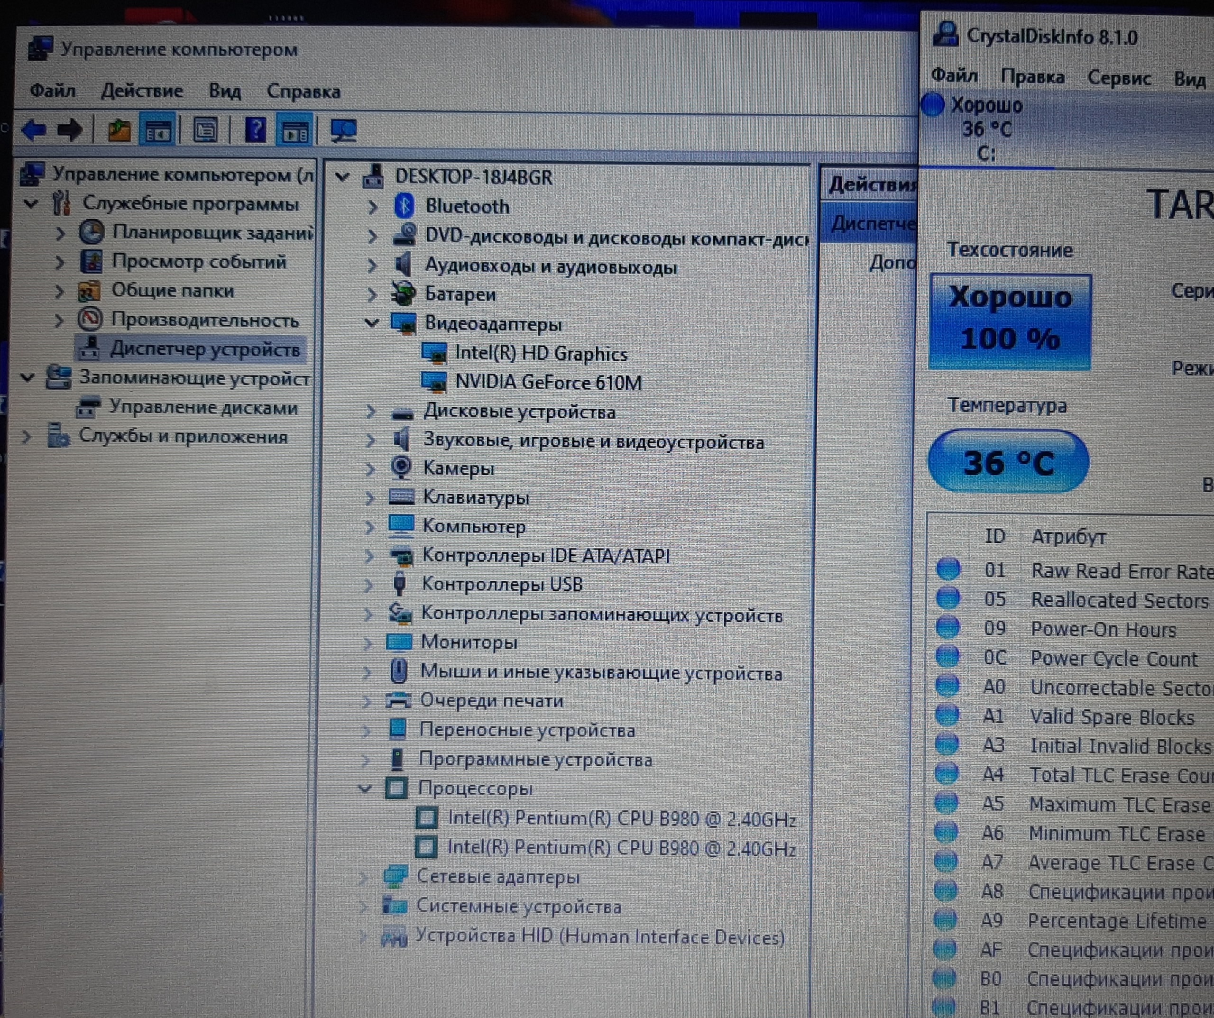Click the DVD drives category icon

[x=404, y=235]
